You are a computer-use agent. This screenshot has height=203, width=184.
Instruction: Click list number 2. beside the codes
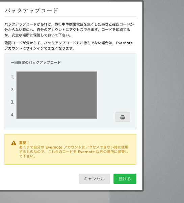point(12,90)
